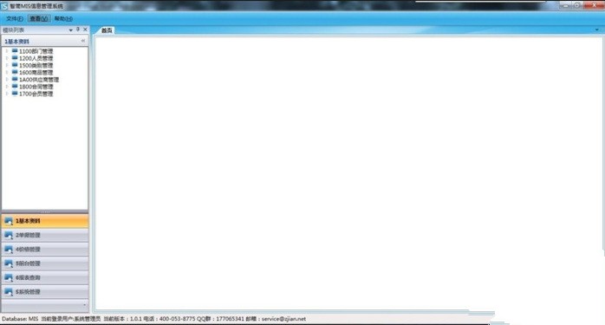605x325 pixels.
Task: Click the icon beside 1100部门管理 tree node
Action: pyautogui.click(x=15, y=51)
